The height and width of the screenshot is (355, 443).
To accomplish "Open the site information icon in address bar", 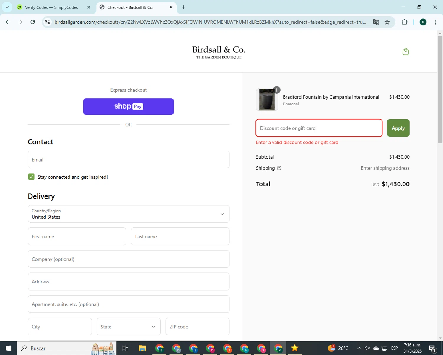I will [x=48, y=22].
